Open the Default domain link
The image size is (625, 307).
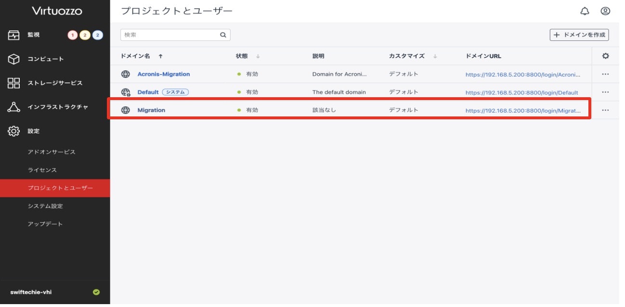click(148, 92)
